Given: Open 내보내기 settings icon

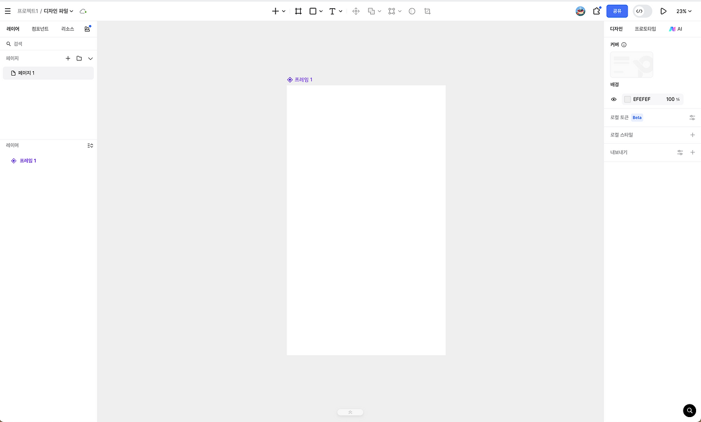Looking at the screenshot, I should (680, 152).
